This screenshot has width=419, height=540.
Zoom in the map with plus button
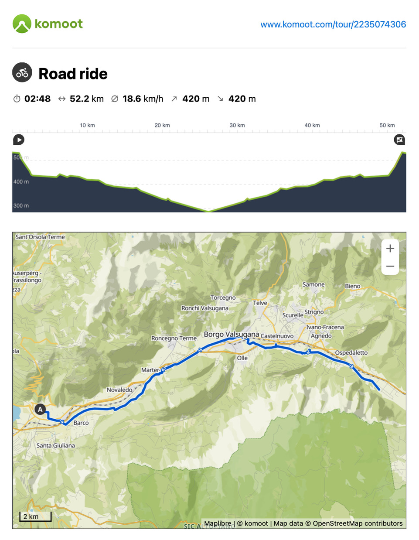pyautogui.click(x=390, y=249)
